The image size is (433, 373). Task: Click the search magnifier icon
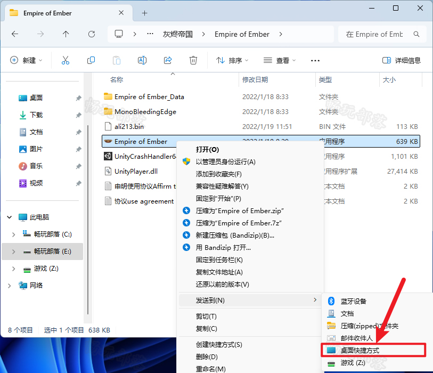(x=416, y=34)
